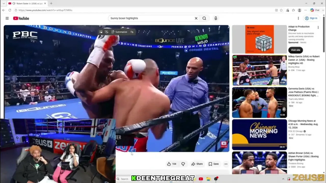Open the Mikey Garcia vs Robert Easter thumbnail

259,70
